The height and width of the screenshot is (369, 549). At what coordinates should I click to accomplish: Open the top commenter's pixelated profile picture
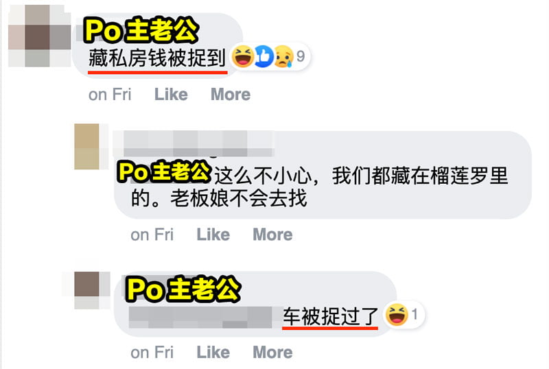point(39,36)
